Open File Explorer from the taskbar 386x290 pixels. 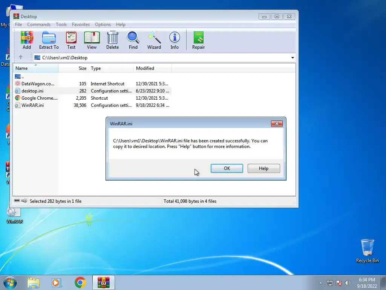(x=34, y=282)
